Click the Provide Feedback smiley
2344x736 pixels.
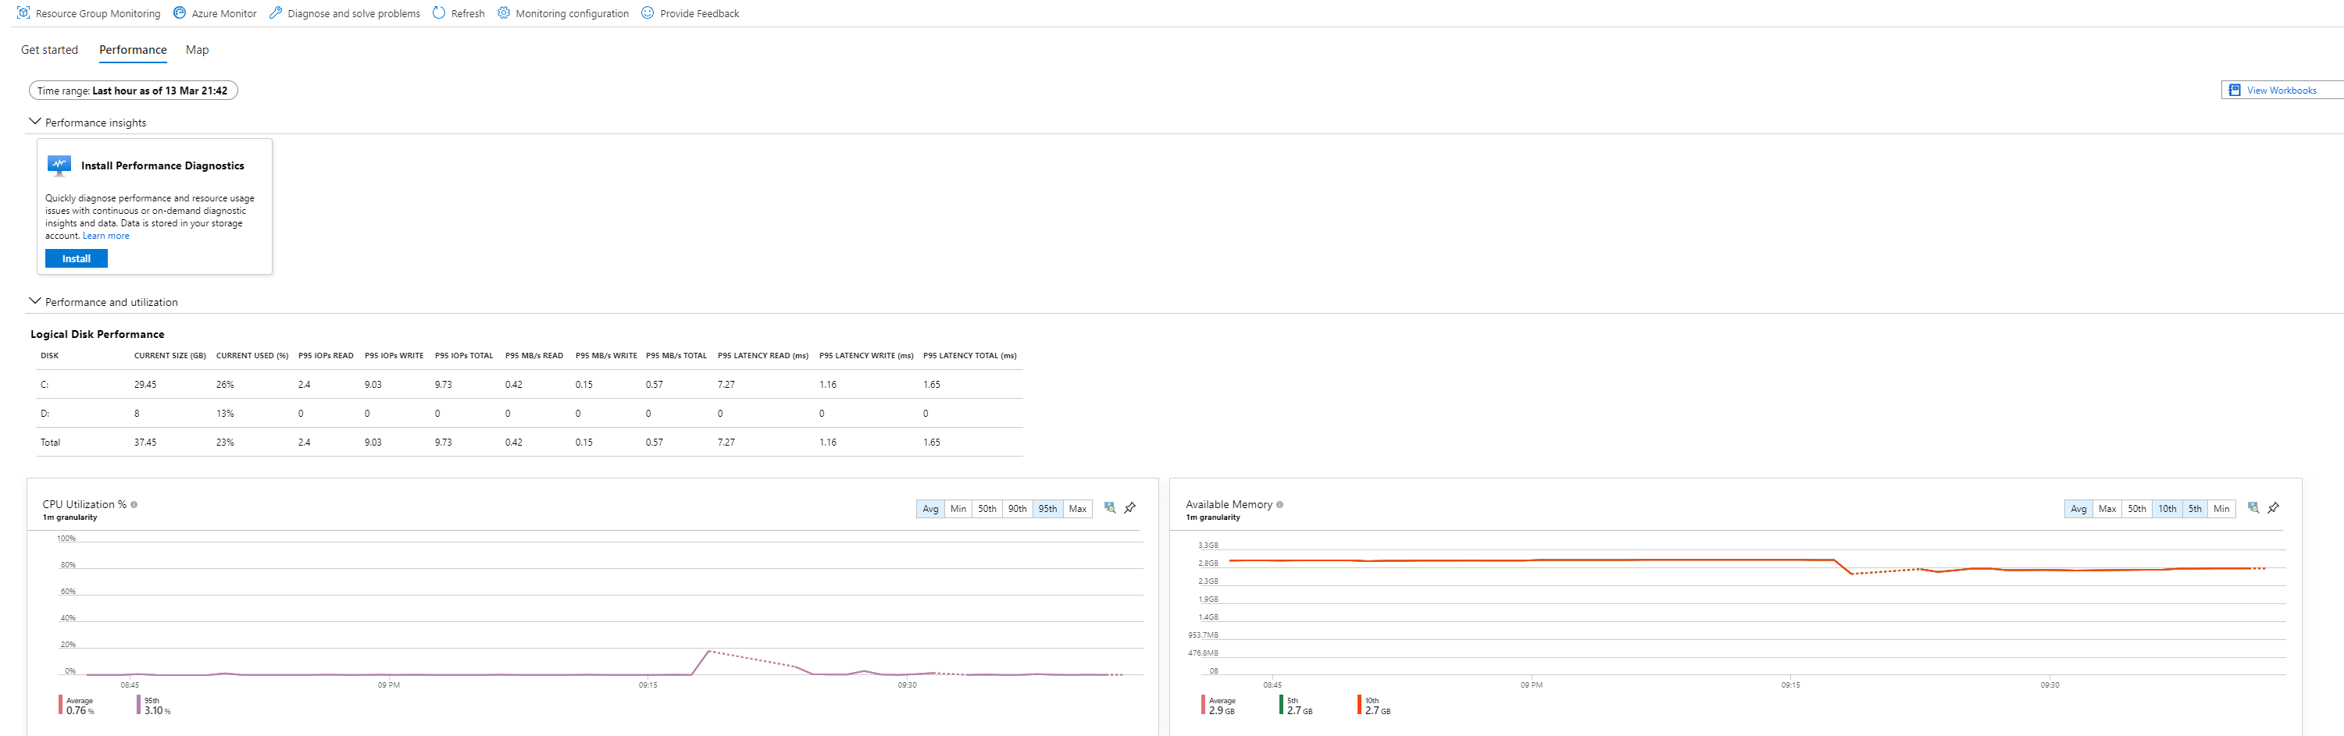point(648,13)
